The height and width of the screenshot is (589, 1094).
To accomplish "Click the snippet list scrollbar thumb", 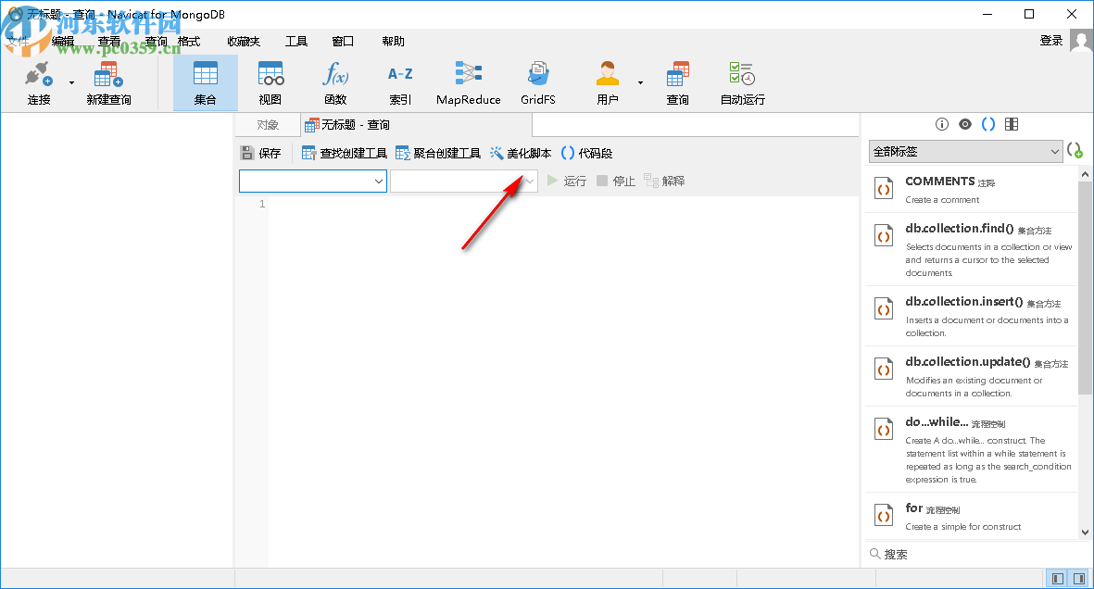I will 1085,288.
